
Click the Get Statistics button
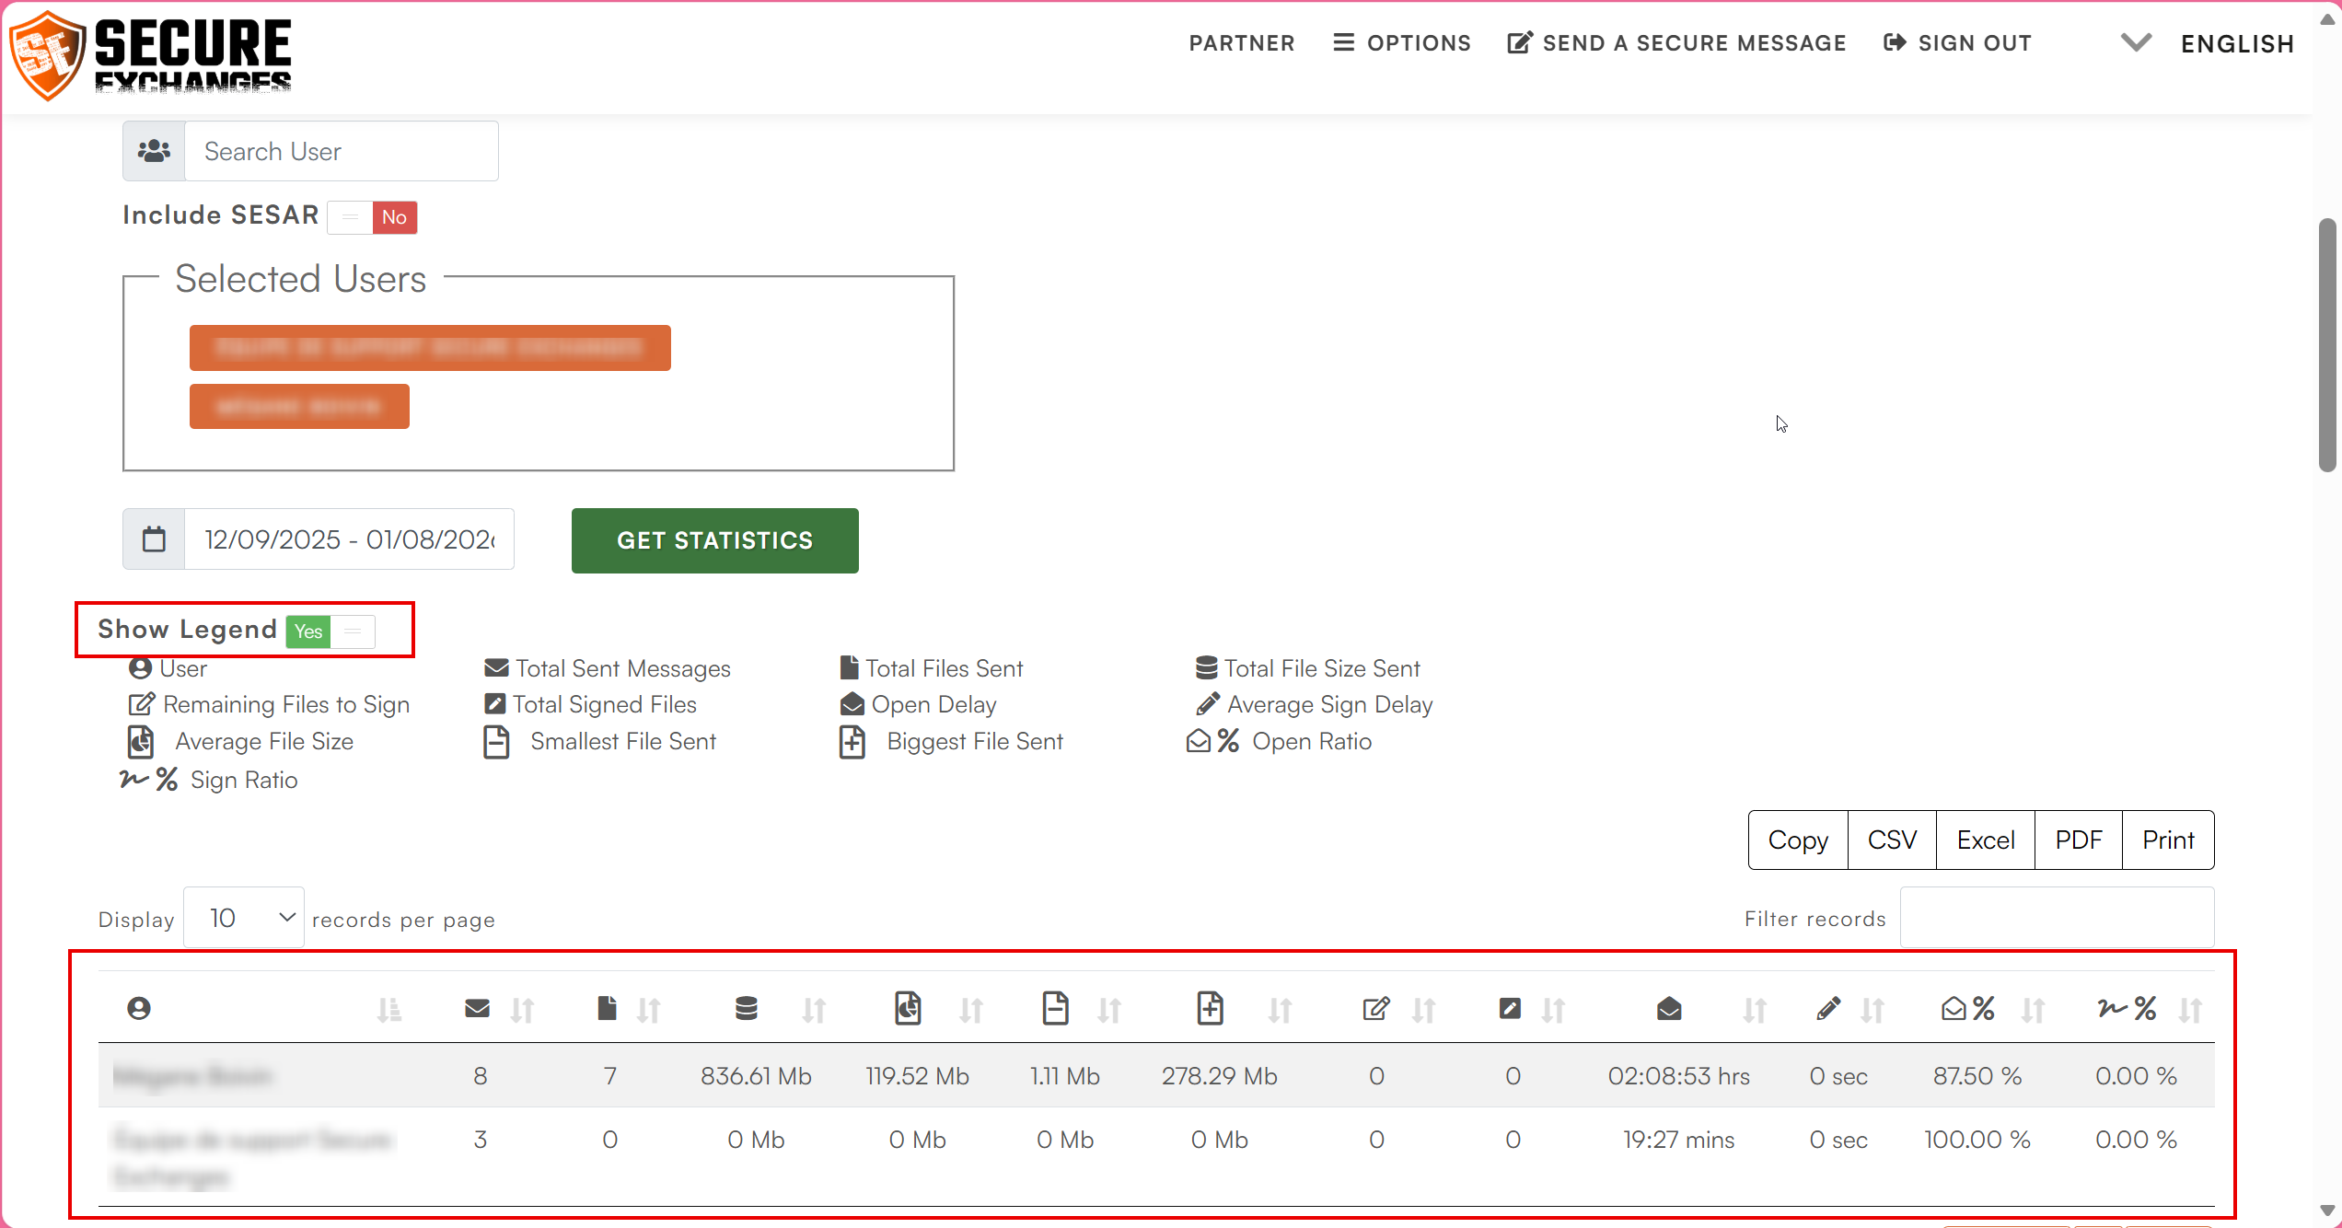[x=714, y=540]
